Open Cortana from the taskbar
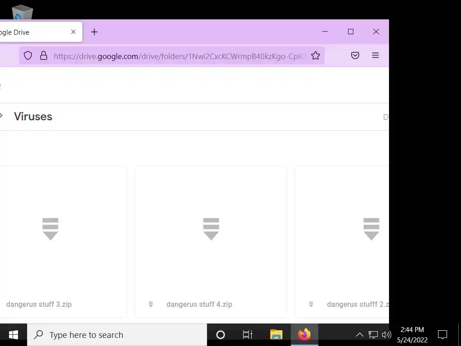Screen dimensions: 461x346 (221, 335)
